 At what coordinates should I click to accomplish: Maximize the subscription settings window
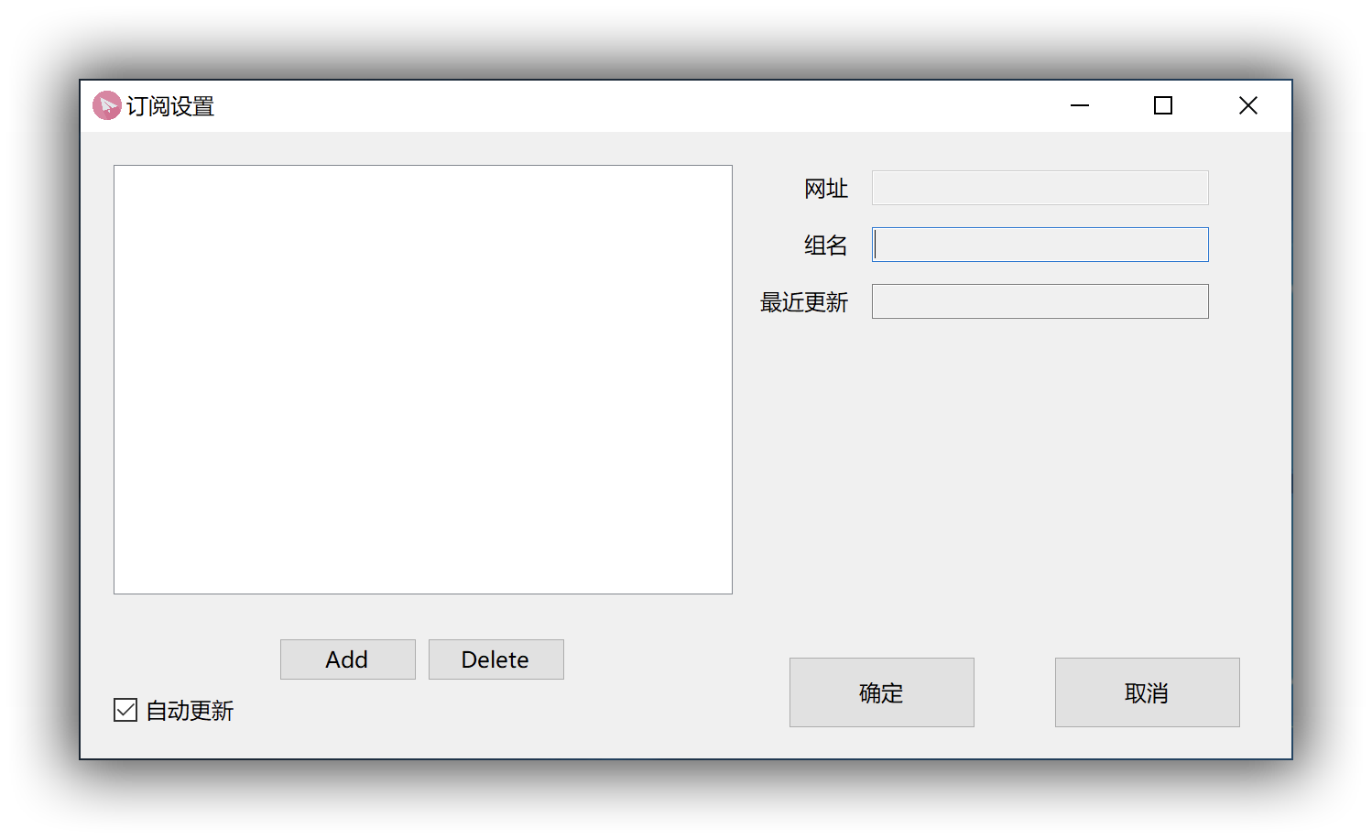tap(1162, 104)
